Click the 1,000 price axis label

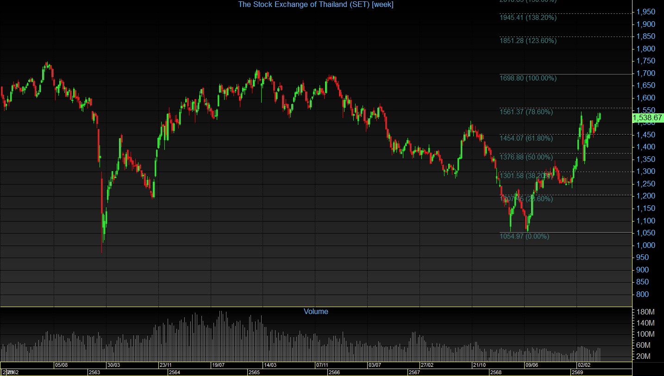point(645,245)
